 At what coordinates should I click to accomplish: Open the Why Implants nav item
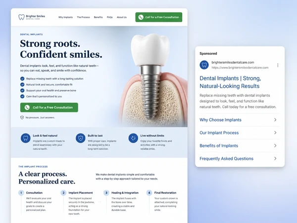coord(65,17)
